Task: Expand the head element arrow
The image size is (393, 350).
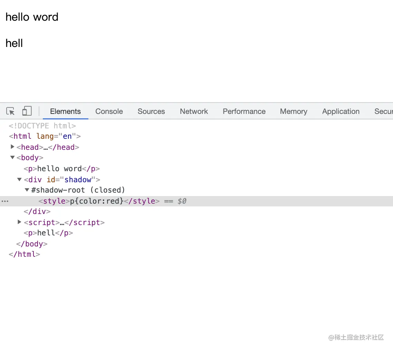Action: coord(12,147)
